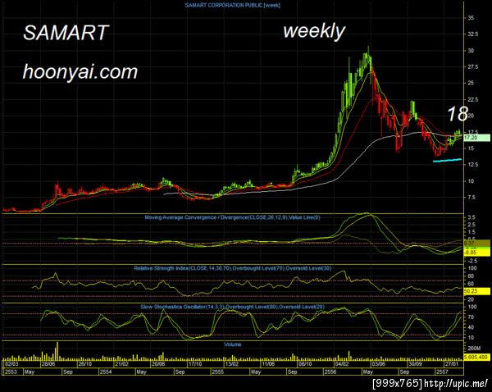
Task: Click the 04/02 date label
Action: coord(342,364)
